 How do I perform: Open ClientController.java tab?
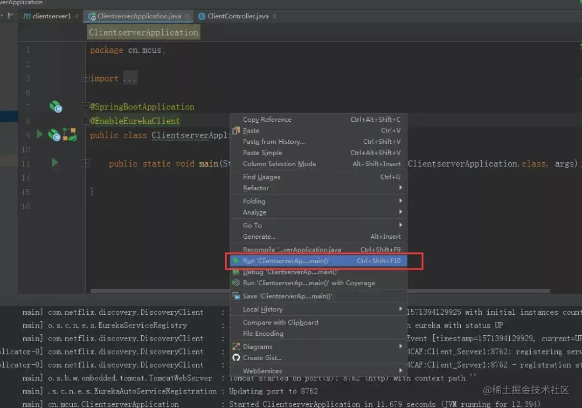238,16
